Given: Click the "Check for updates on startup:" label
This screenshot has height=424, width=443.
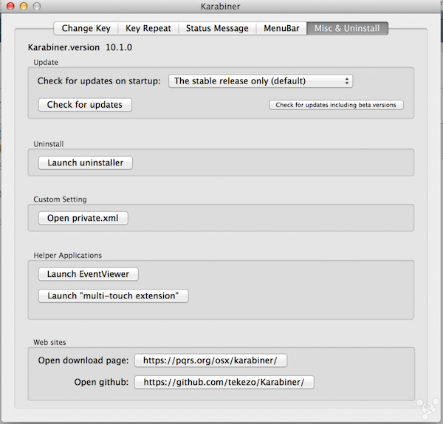Looking at the screenshot, I should tap(99, 81).
